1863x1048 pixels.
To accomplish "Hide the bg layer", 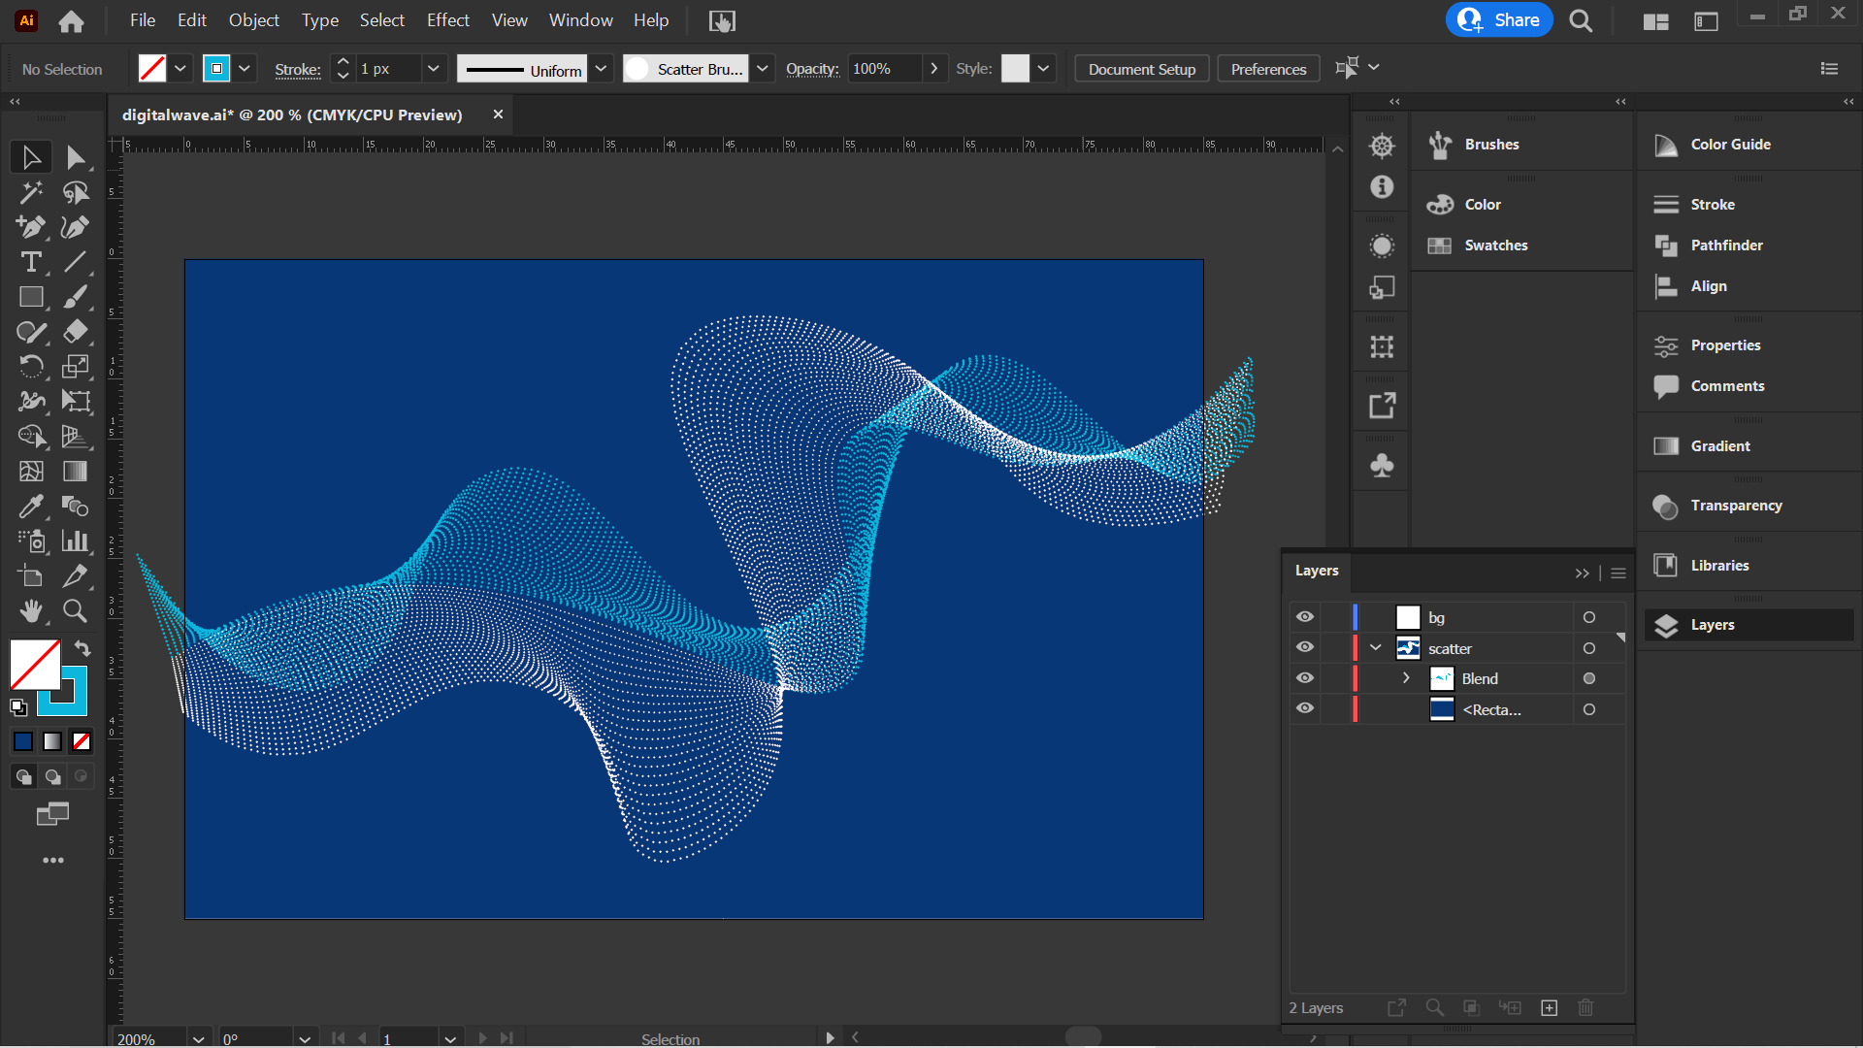I will [1304, 616].
